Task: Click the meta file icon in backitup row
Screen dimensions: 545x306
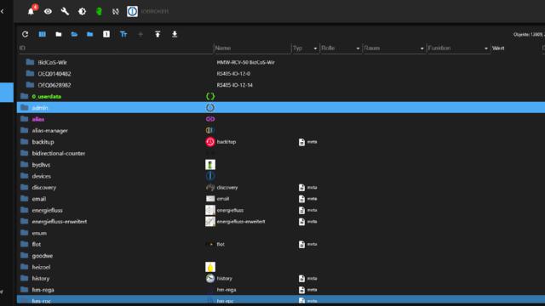Action: 301,142
